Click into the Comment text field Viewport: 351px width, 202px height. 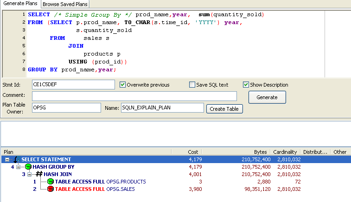tap(134, 96)
